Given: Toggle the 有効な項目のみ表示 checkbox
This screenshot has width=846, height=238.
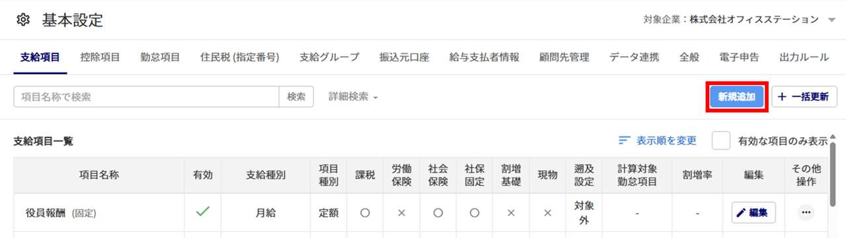Looking at the screenshot, I should pyautogui.click(x=721, y=140).
